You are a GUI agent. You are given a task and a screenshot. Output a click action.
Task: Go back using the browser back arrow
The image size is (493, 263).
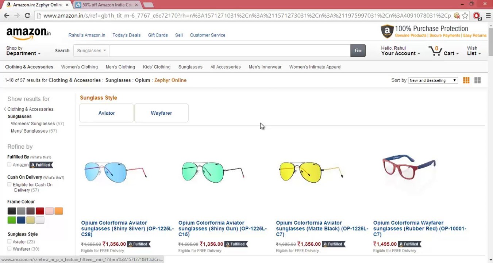point(7,15)
